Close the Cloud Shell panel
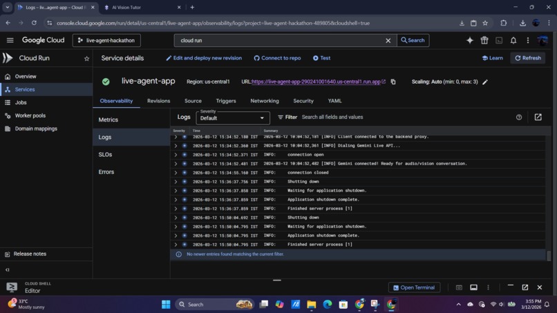The height and width of the screenshot is (313, 557). 540,287
